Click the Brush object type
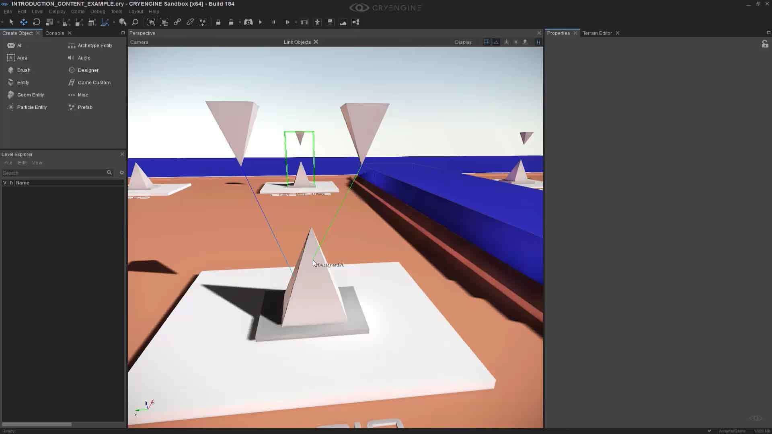This screenshot has height=434, width=772. [23, 70]
